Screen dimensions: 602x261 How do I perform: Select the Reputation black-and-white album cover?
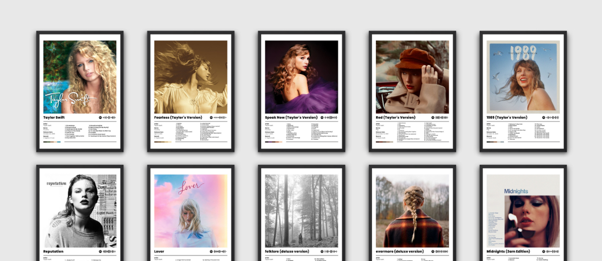[x=80, y=211]
